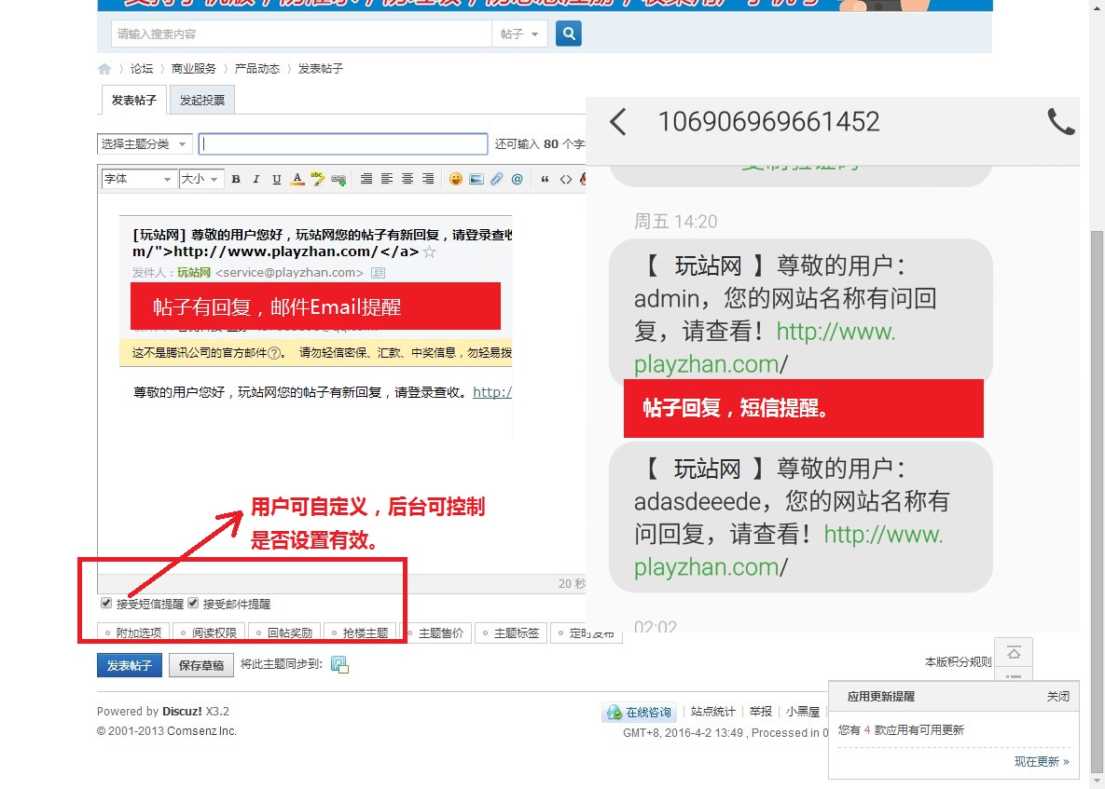Open the 本版积分规则 link
Screen dimensions: 1105x789
pos(958,661)
